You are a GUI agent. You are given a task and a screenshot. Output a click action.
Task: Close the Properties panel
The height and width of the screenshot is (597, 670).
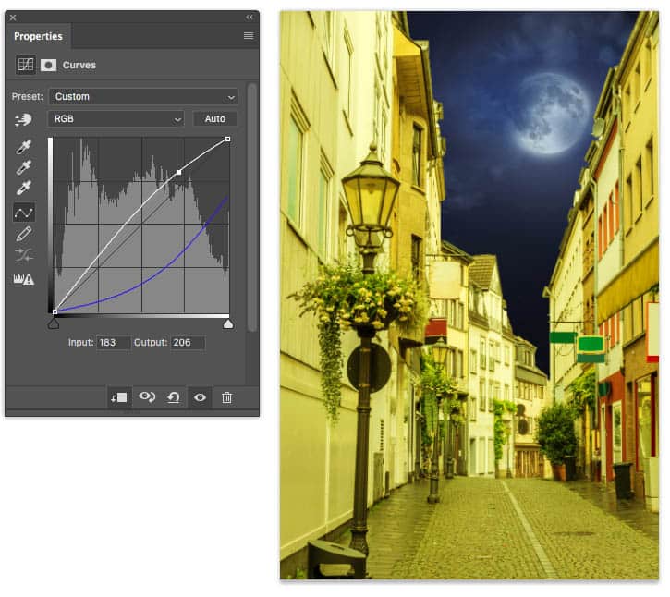point(13,18)
